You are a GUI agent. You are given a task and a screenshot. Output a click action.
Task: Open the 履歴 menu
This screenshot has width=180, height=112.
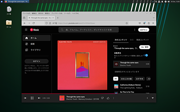[47, 13]
